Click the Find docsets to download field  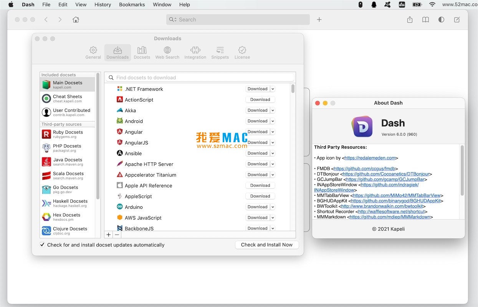click(200, 77)
